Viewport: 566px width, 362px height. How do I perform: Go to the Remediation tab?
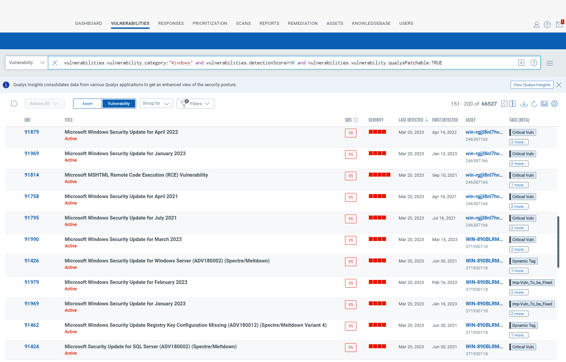pyautogui.click(x=303, y=23)
